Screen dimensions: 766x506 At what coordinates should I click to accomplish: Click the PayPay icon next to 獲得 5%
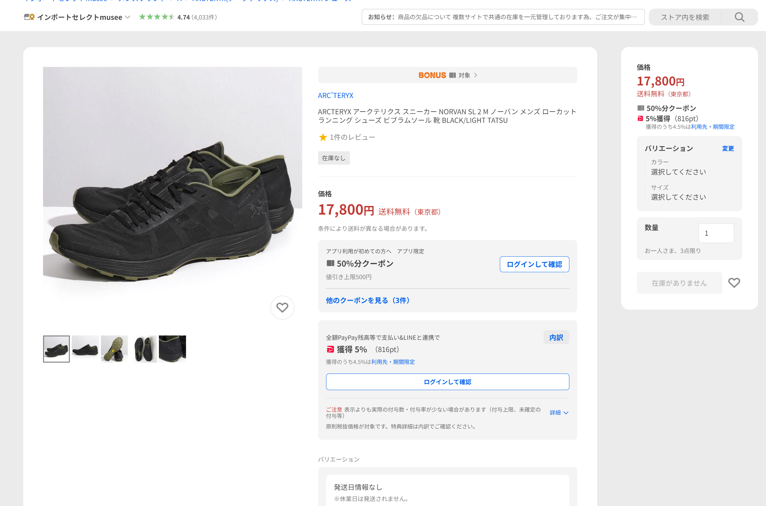[330, 349]
